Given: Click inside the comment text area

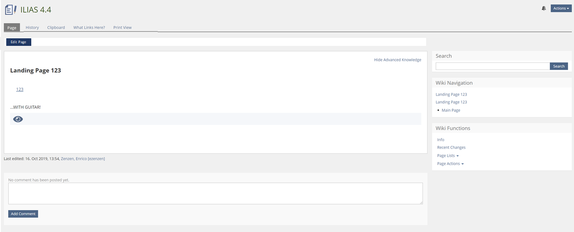Looking at the screenshot, I should click(215, 193).
